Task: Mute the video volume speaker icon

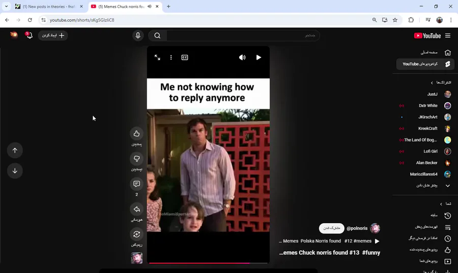Action: (x=242, y=57)
